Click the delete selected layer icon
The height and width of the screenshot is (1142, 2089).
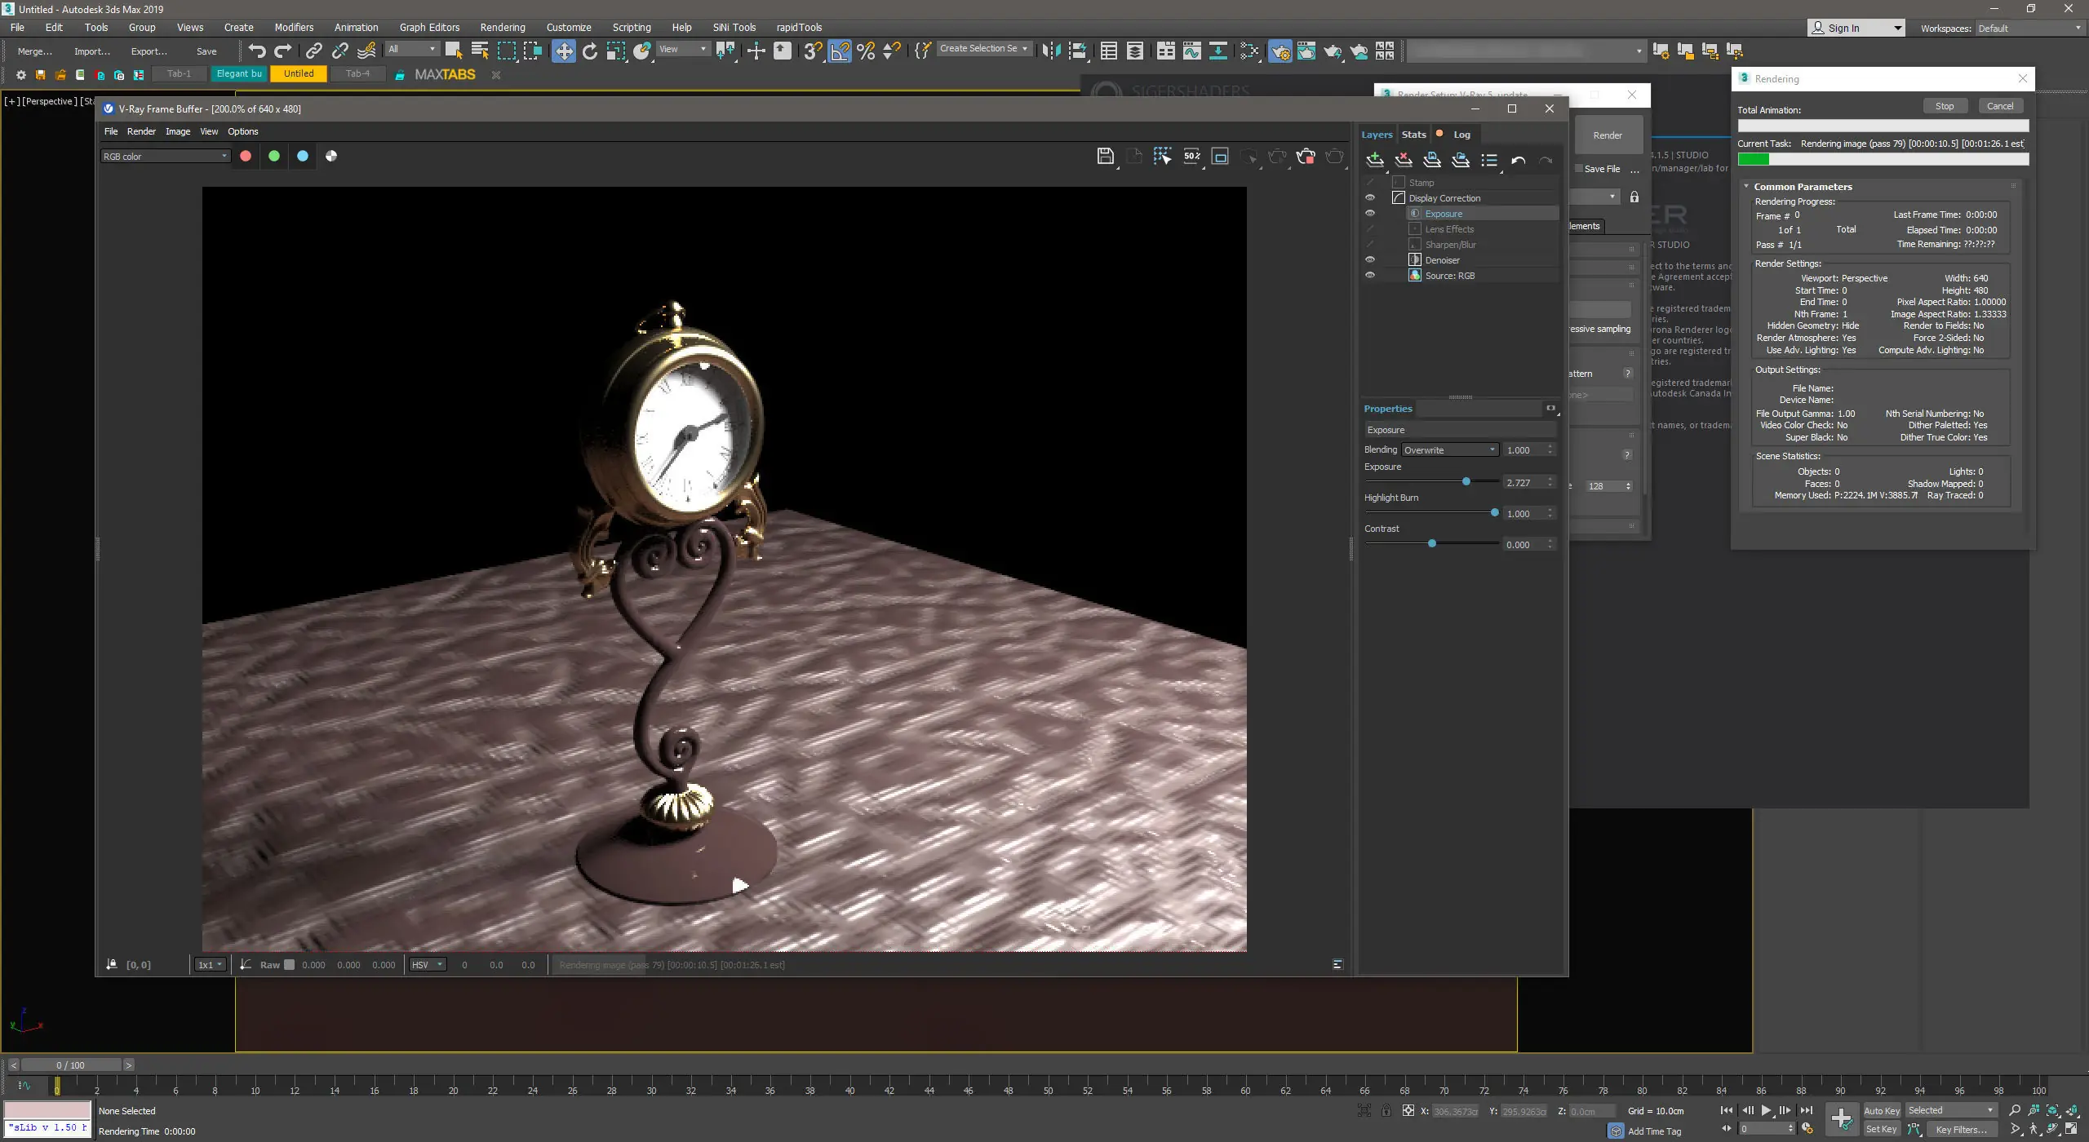[x=1404, y=160]
